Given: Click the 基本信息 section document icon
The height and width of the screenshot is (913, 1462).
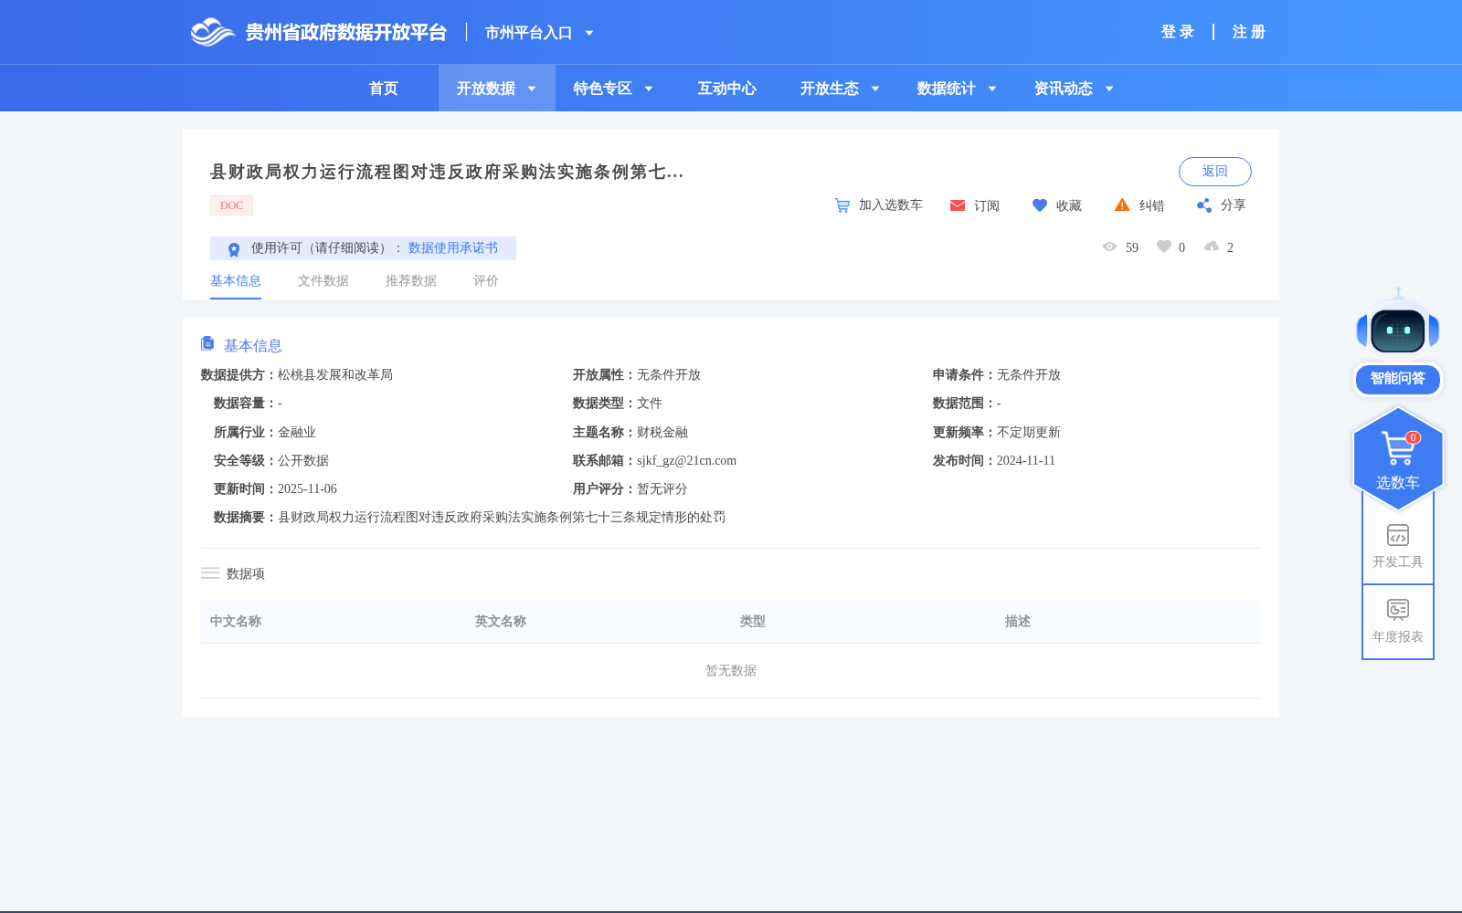Looking at the screenshot, I should [x=207, y=343].
